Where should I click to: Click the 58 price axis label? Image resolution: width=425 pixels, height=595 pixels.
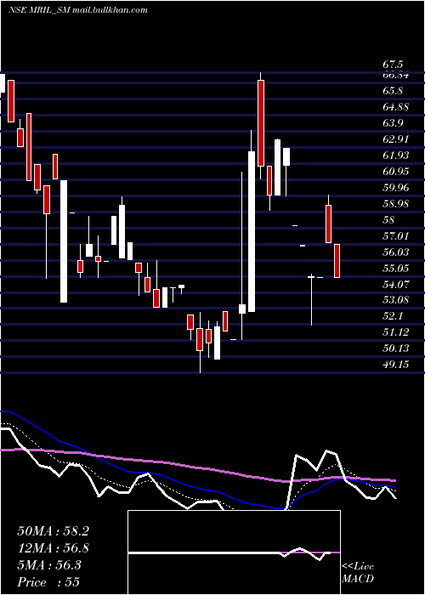[x=389, y=220]
